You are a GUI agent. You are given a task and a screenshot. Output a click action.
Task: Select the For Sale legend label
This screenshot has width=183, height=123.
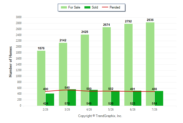[x=74, y=7]
